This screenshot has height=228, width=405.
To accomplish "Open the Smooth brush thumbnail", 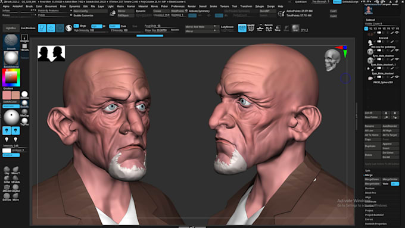I will [11, 42].
